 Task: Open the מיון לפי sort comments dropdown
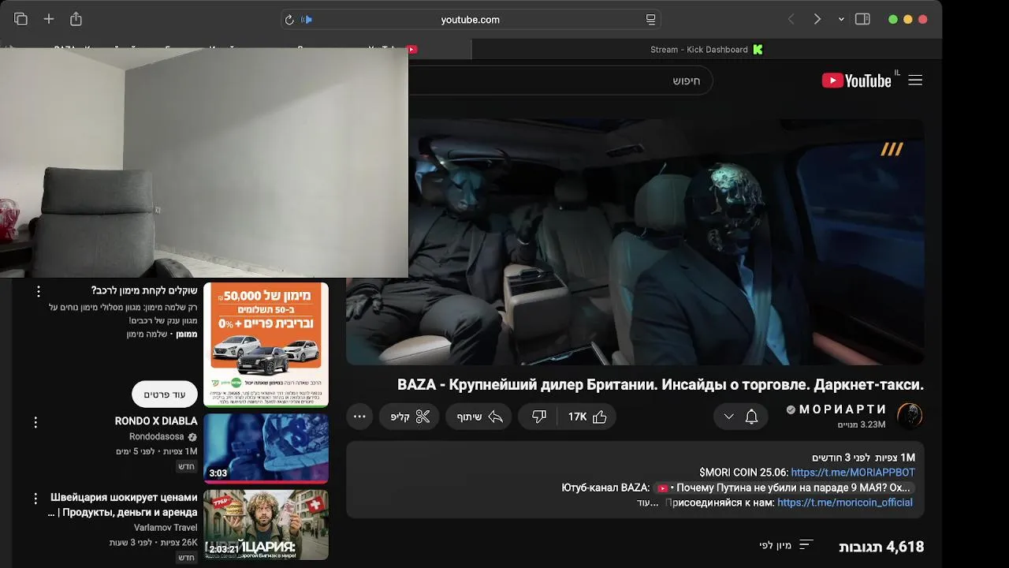click(786, 545)
